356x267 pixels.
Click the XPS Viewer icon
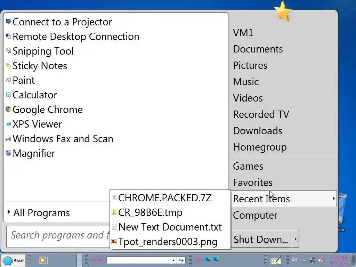coord(8,124)
